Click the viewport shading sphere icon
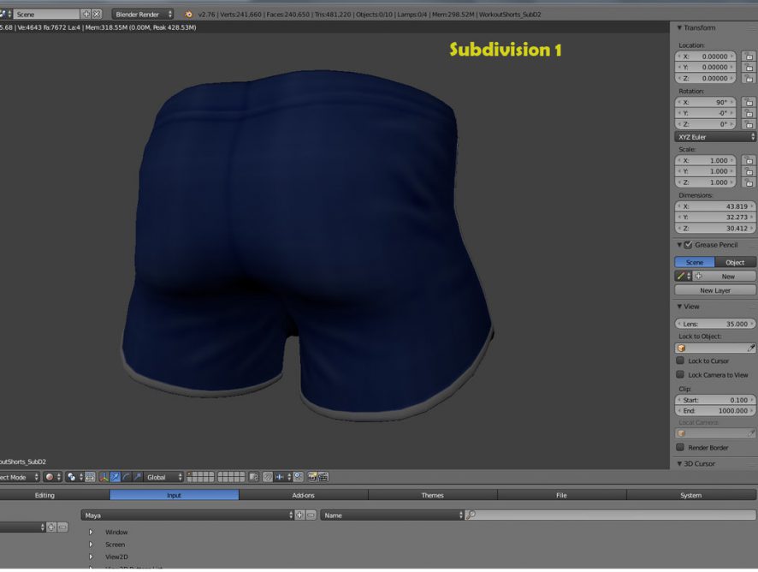 50,477
